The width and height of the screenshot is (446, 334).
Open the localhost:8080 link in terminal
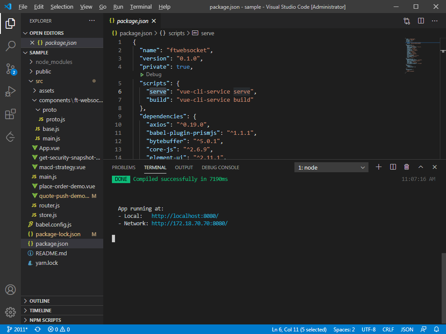tap(185, 216)
